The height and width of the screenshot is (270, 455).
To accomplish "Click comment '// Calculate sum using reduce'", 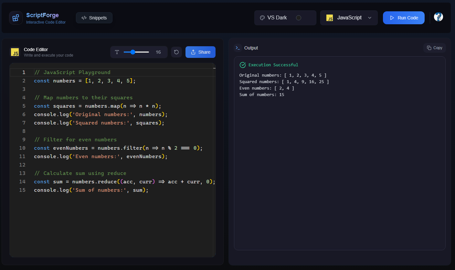I will coord(80,173).
